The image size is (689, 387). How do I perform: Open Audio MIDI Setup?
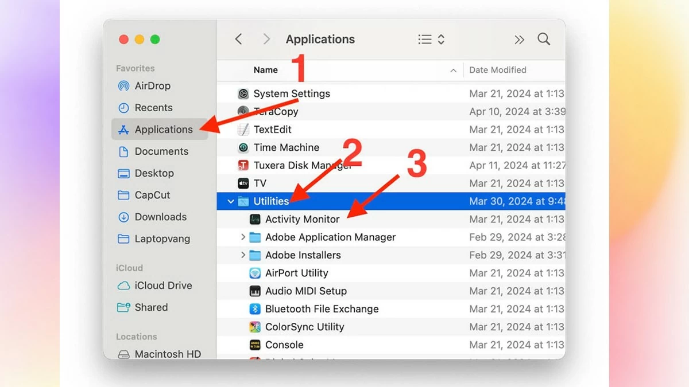pyautogui.click(x=306, y=291)
